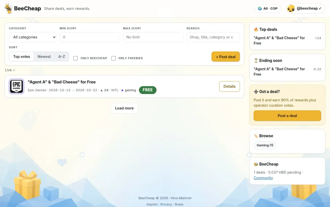Open the All · COP region selector
This screenshot has height=207, width=330.
268,8
